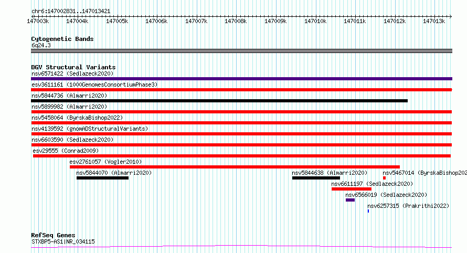Open nsv6566019 (Sedlazeck2020) label
Screen dimensions: 467x253
(x=386, y=195)
